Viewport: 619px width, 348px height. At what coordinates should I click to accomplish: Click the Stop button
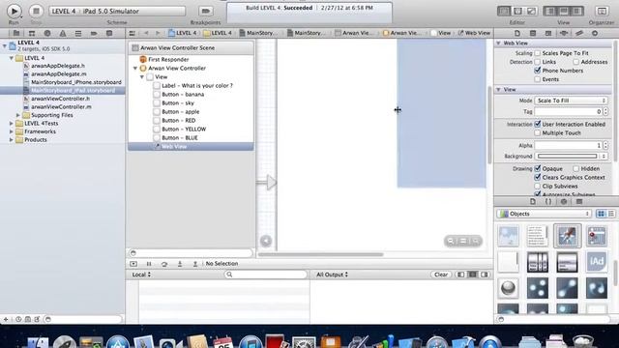[x=36, y=11]
